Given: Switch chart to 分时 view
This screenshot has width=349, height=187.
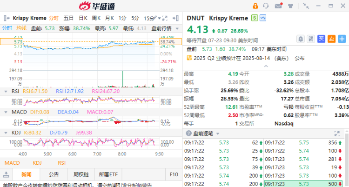Looking at the screenshot, I should pyautogui.click(x=54, y=18).
